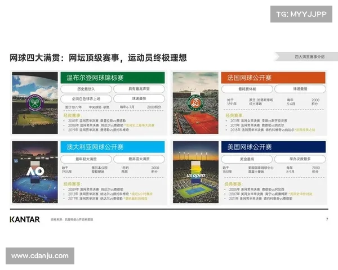Click the 2017年 澳网男单决赛 line
The height and width of the screenshot is (270, 338).
coord(108,199)
